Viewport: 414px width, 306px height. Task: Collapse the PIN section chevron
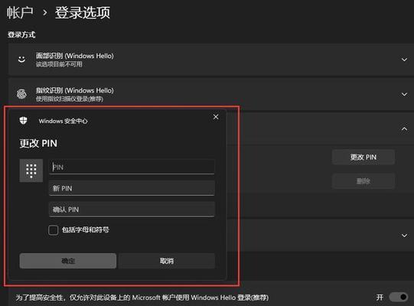[404, 129]
